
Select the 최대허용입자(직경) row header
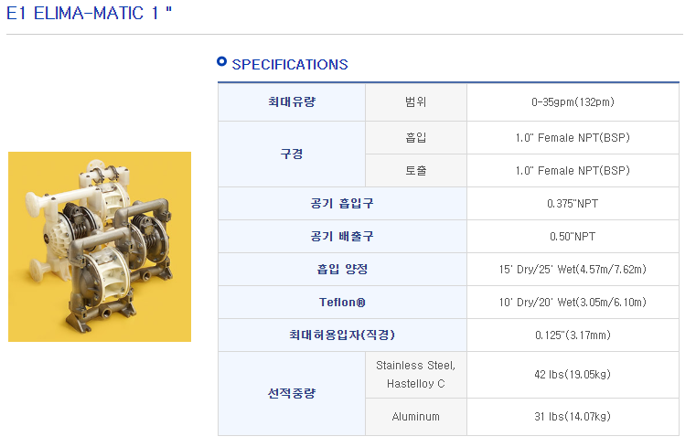pos(342,335)
